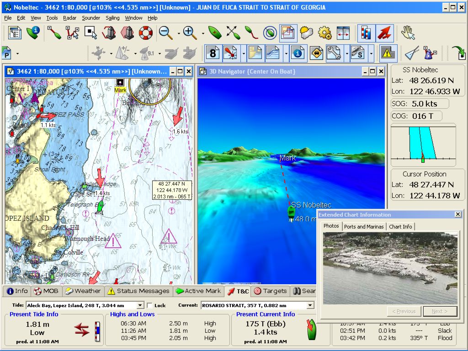This screenshot has height=351, width=468.
Task: Close the Extended Chart Information panel
Action: (x=457, y=214)
